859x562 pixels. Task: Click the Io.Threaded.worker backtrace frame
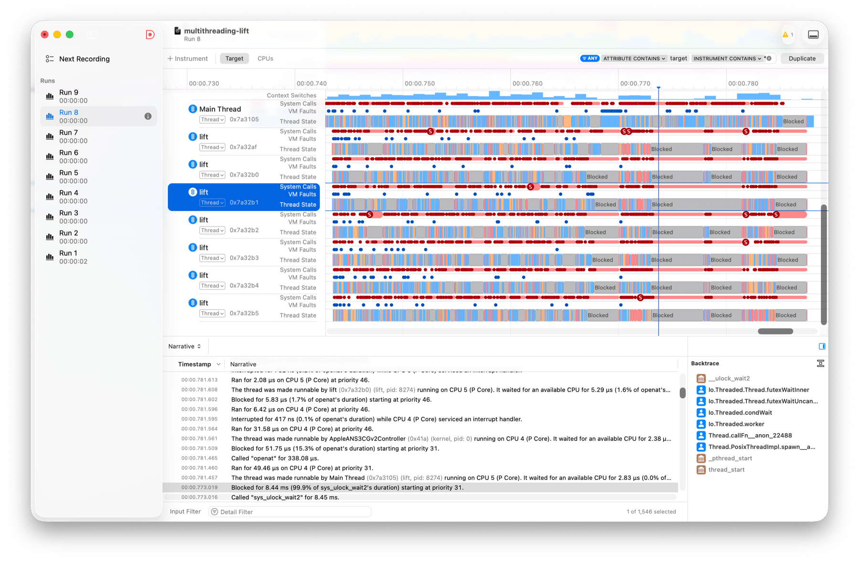click(x=736, y=424)
